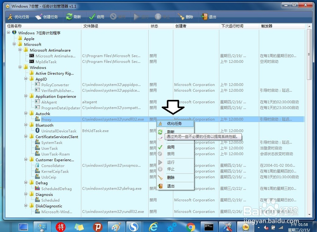The image size is (317, 232).
Task: Click toolbar 删除 broom button
Action: pyautogui.click(x=185, y=17)
